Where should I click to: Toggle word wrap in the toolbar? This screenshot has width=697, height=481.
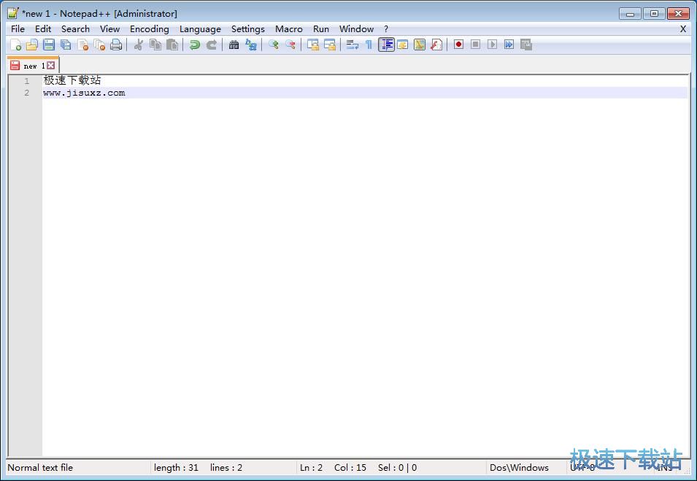352,45
